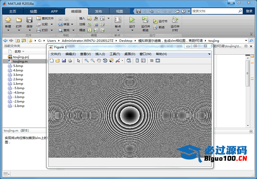The image size is (257, 179).
Task: Go up one folder level icon
Action: coord(18,40)
